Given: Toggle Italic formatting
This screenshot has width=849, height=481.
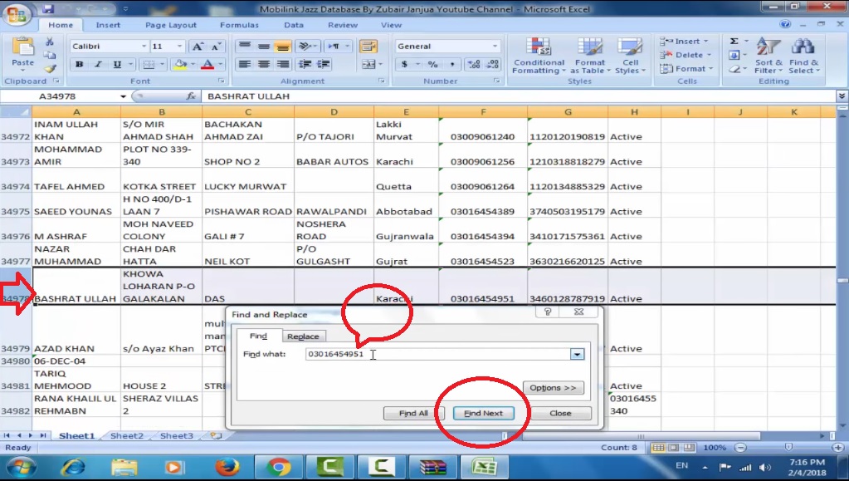Looking at the screenshot, I should click(x=98, y=65).
